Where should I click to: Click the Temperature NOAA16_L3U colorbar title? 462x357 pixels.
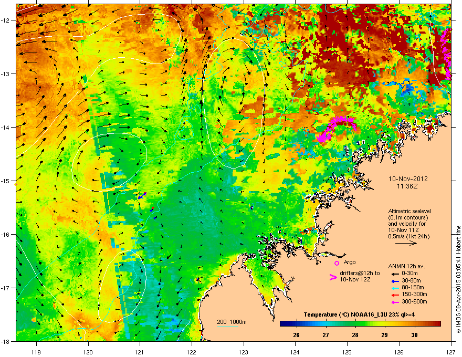point(359,314)
